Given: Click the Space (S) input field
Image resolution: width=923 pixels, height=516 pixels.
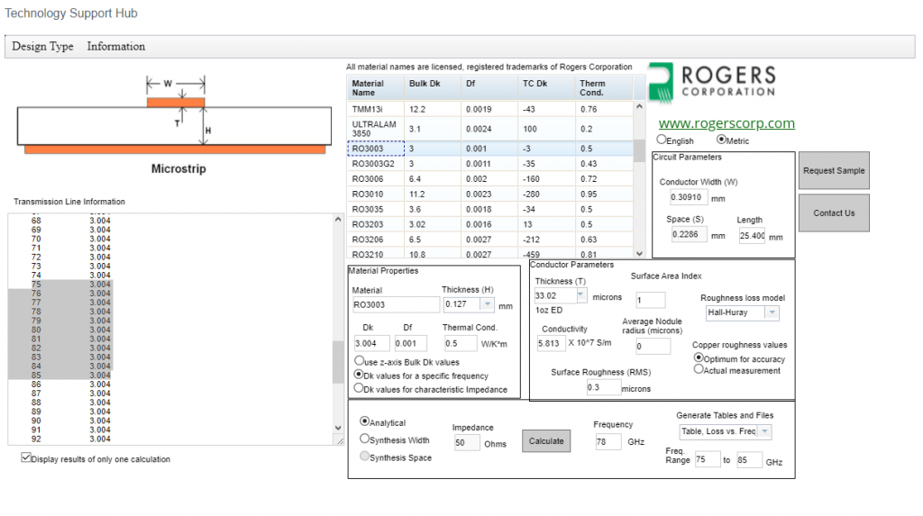Looking at the screenshot, I should point(689,234).
